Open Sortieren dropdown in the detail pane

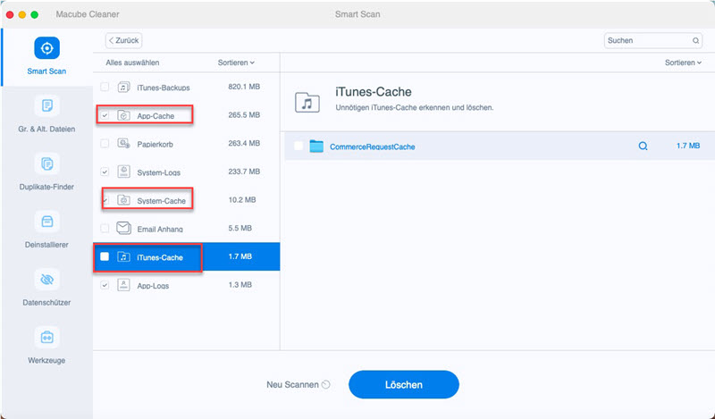[x=683, y=63]
